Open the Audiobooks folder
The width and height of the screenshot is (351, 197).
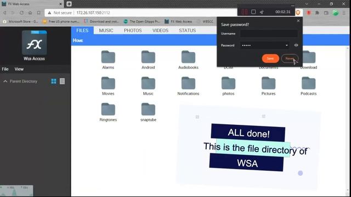click(188, 60)
